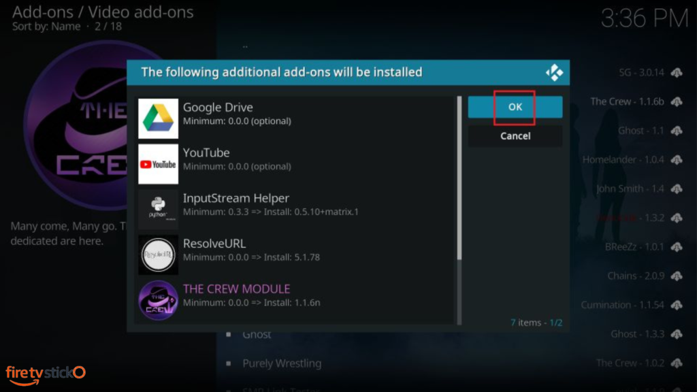This screenshot has width=697, height=392.
Task: Click Ghost - 1.3.3 download icon
Action: (x=677, y=333)
